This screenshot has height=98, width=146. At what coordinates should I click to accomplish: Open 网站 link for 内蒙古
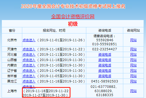click(133, 65)
